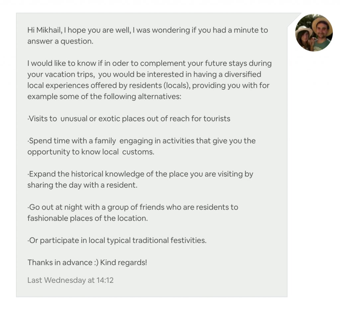Viewport: 340px width, 316px height.
Task: Select the 'Visits to unusual or exotic places' bullet
Action: point(129,119)
